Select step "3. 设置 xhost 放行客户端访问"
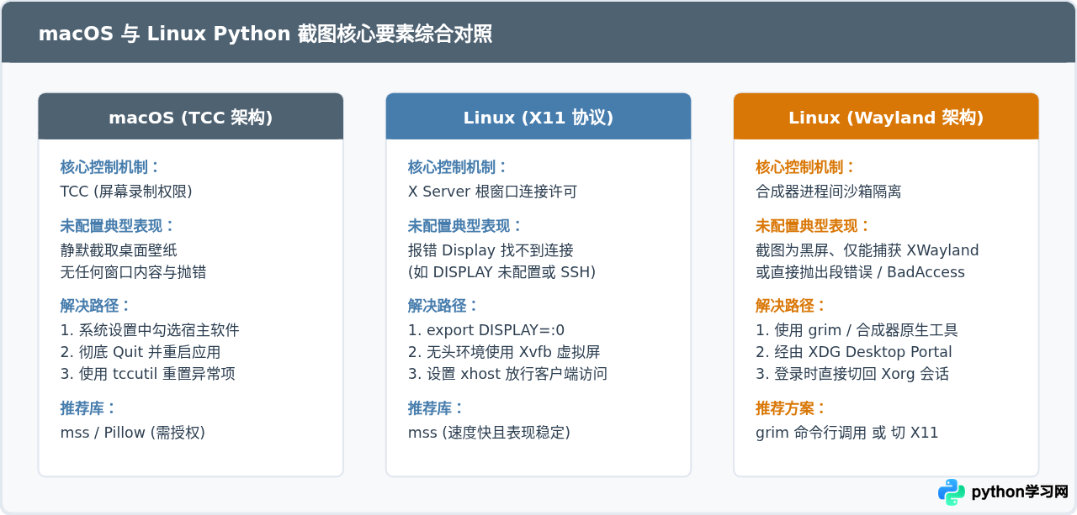1077x515 pixels. point(507,374)
